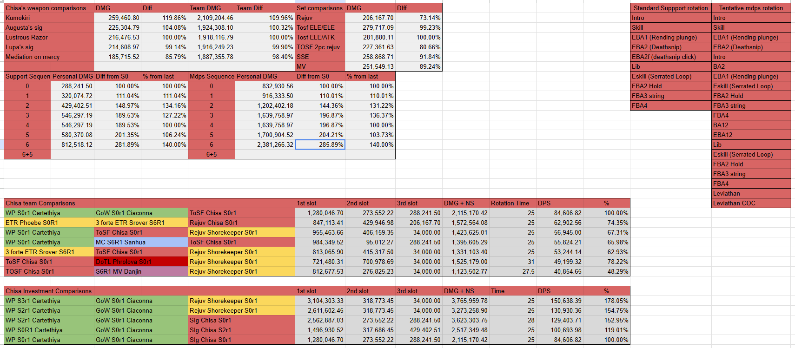
Task: Click the 1,525,179.00 DMG + NS cell
Action: 466,262
